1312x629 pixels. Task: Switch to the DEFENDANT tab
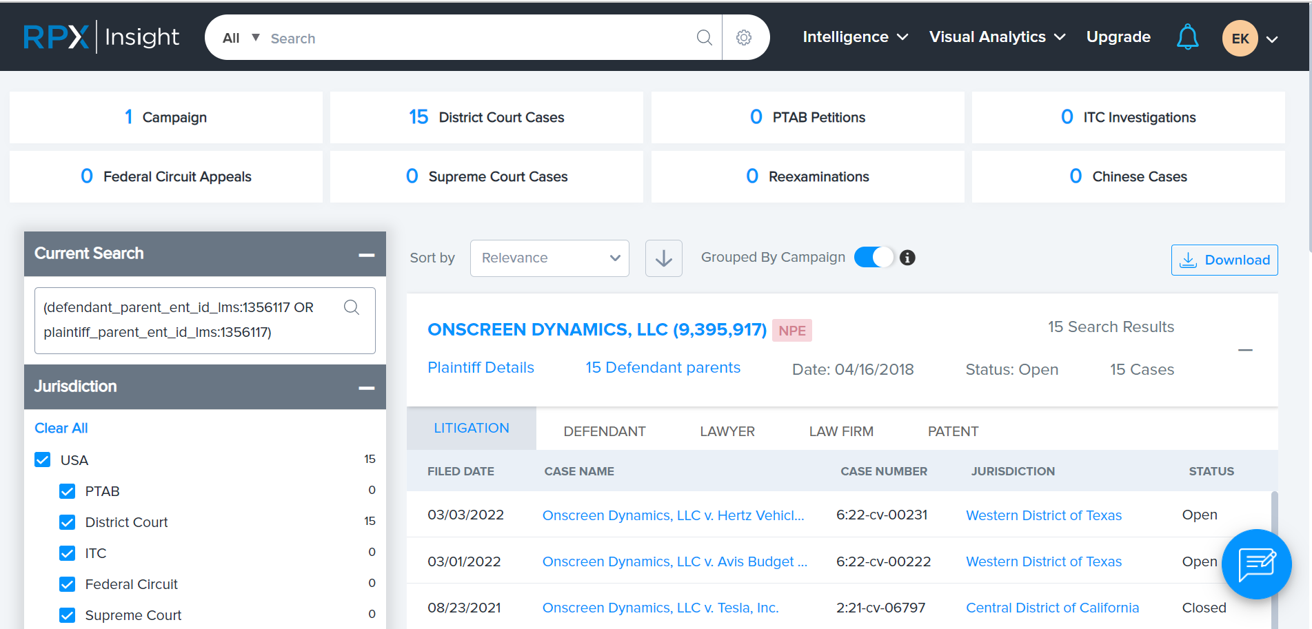(605, 431)
